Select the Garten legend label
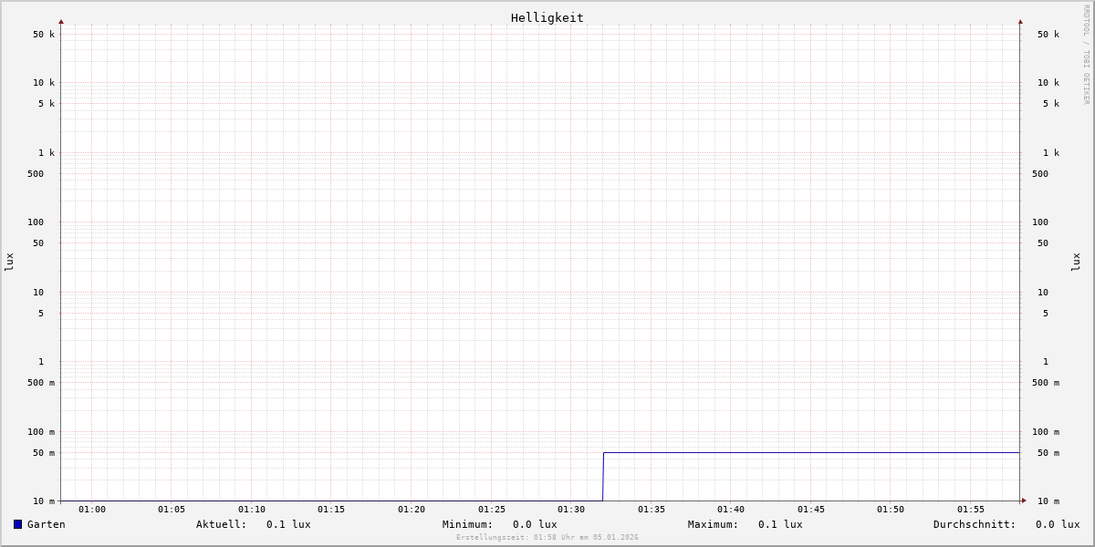The width and height of the screenshot is (1095, 547). click(x=47, y=524)
